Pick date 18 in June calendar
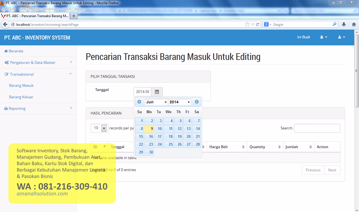 (x=168, y=137)
